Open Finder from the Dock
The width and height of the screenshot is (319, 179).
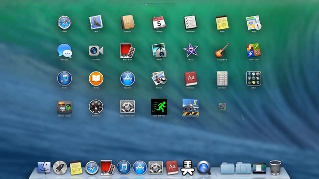point(44,168)
